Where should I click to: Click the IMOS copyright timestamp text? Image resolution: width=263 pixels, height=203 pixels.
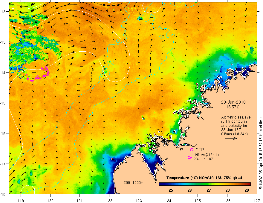(261, 153)
